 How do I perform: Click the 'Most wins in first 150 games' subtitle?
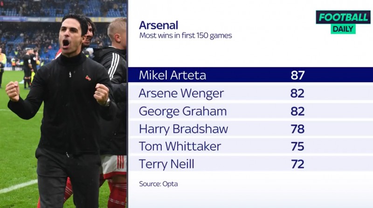(186, 36)
